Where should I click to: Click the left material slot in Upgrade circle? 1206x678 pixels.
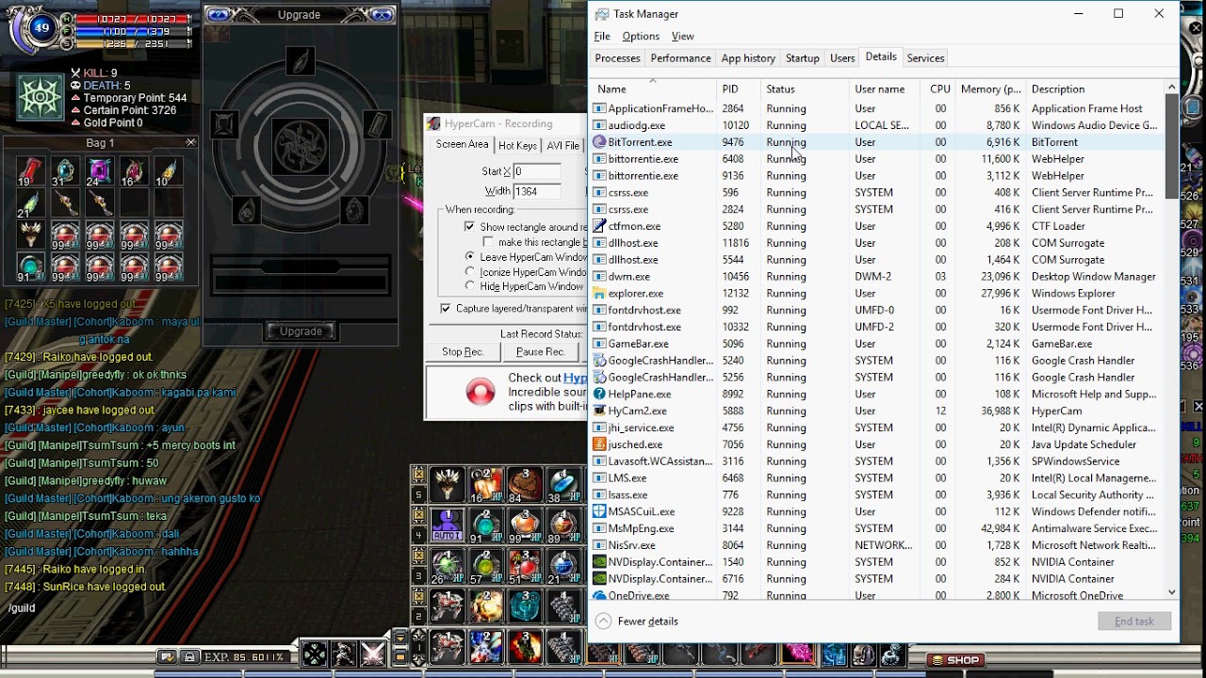[x=225, y=124]
